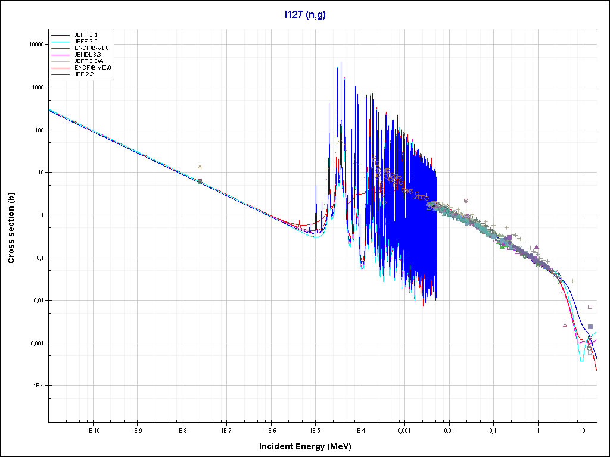This screenshot has width=610, height=457.
Task: Choose the JENDL 3.3 legend entry
Action: tap(88, 55)
